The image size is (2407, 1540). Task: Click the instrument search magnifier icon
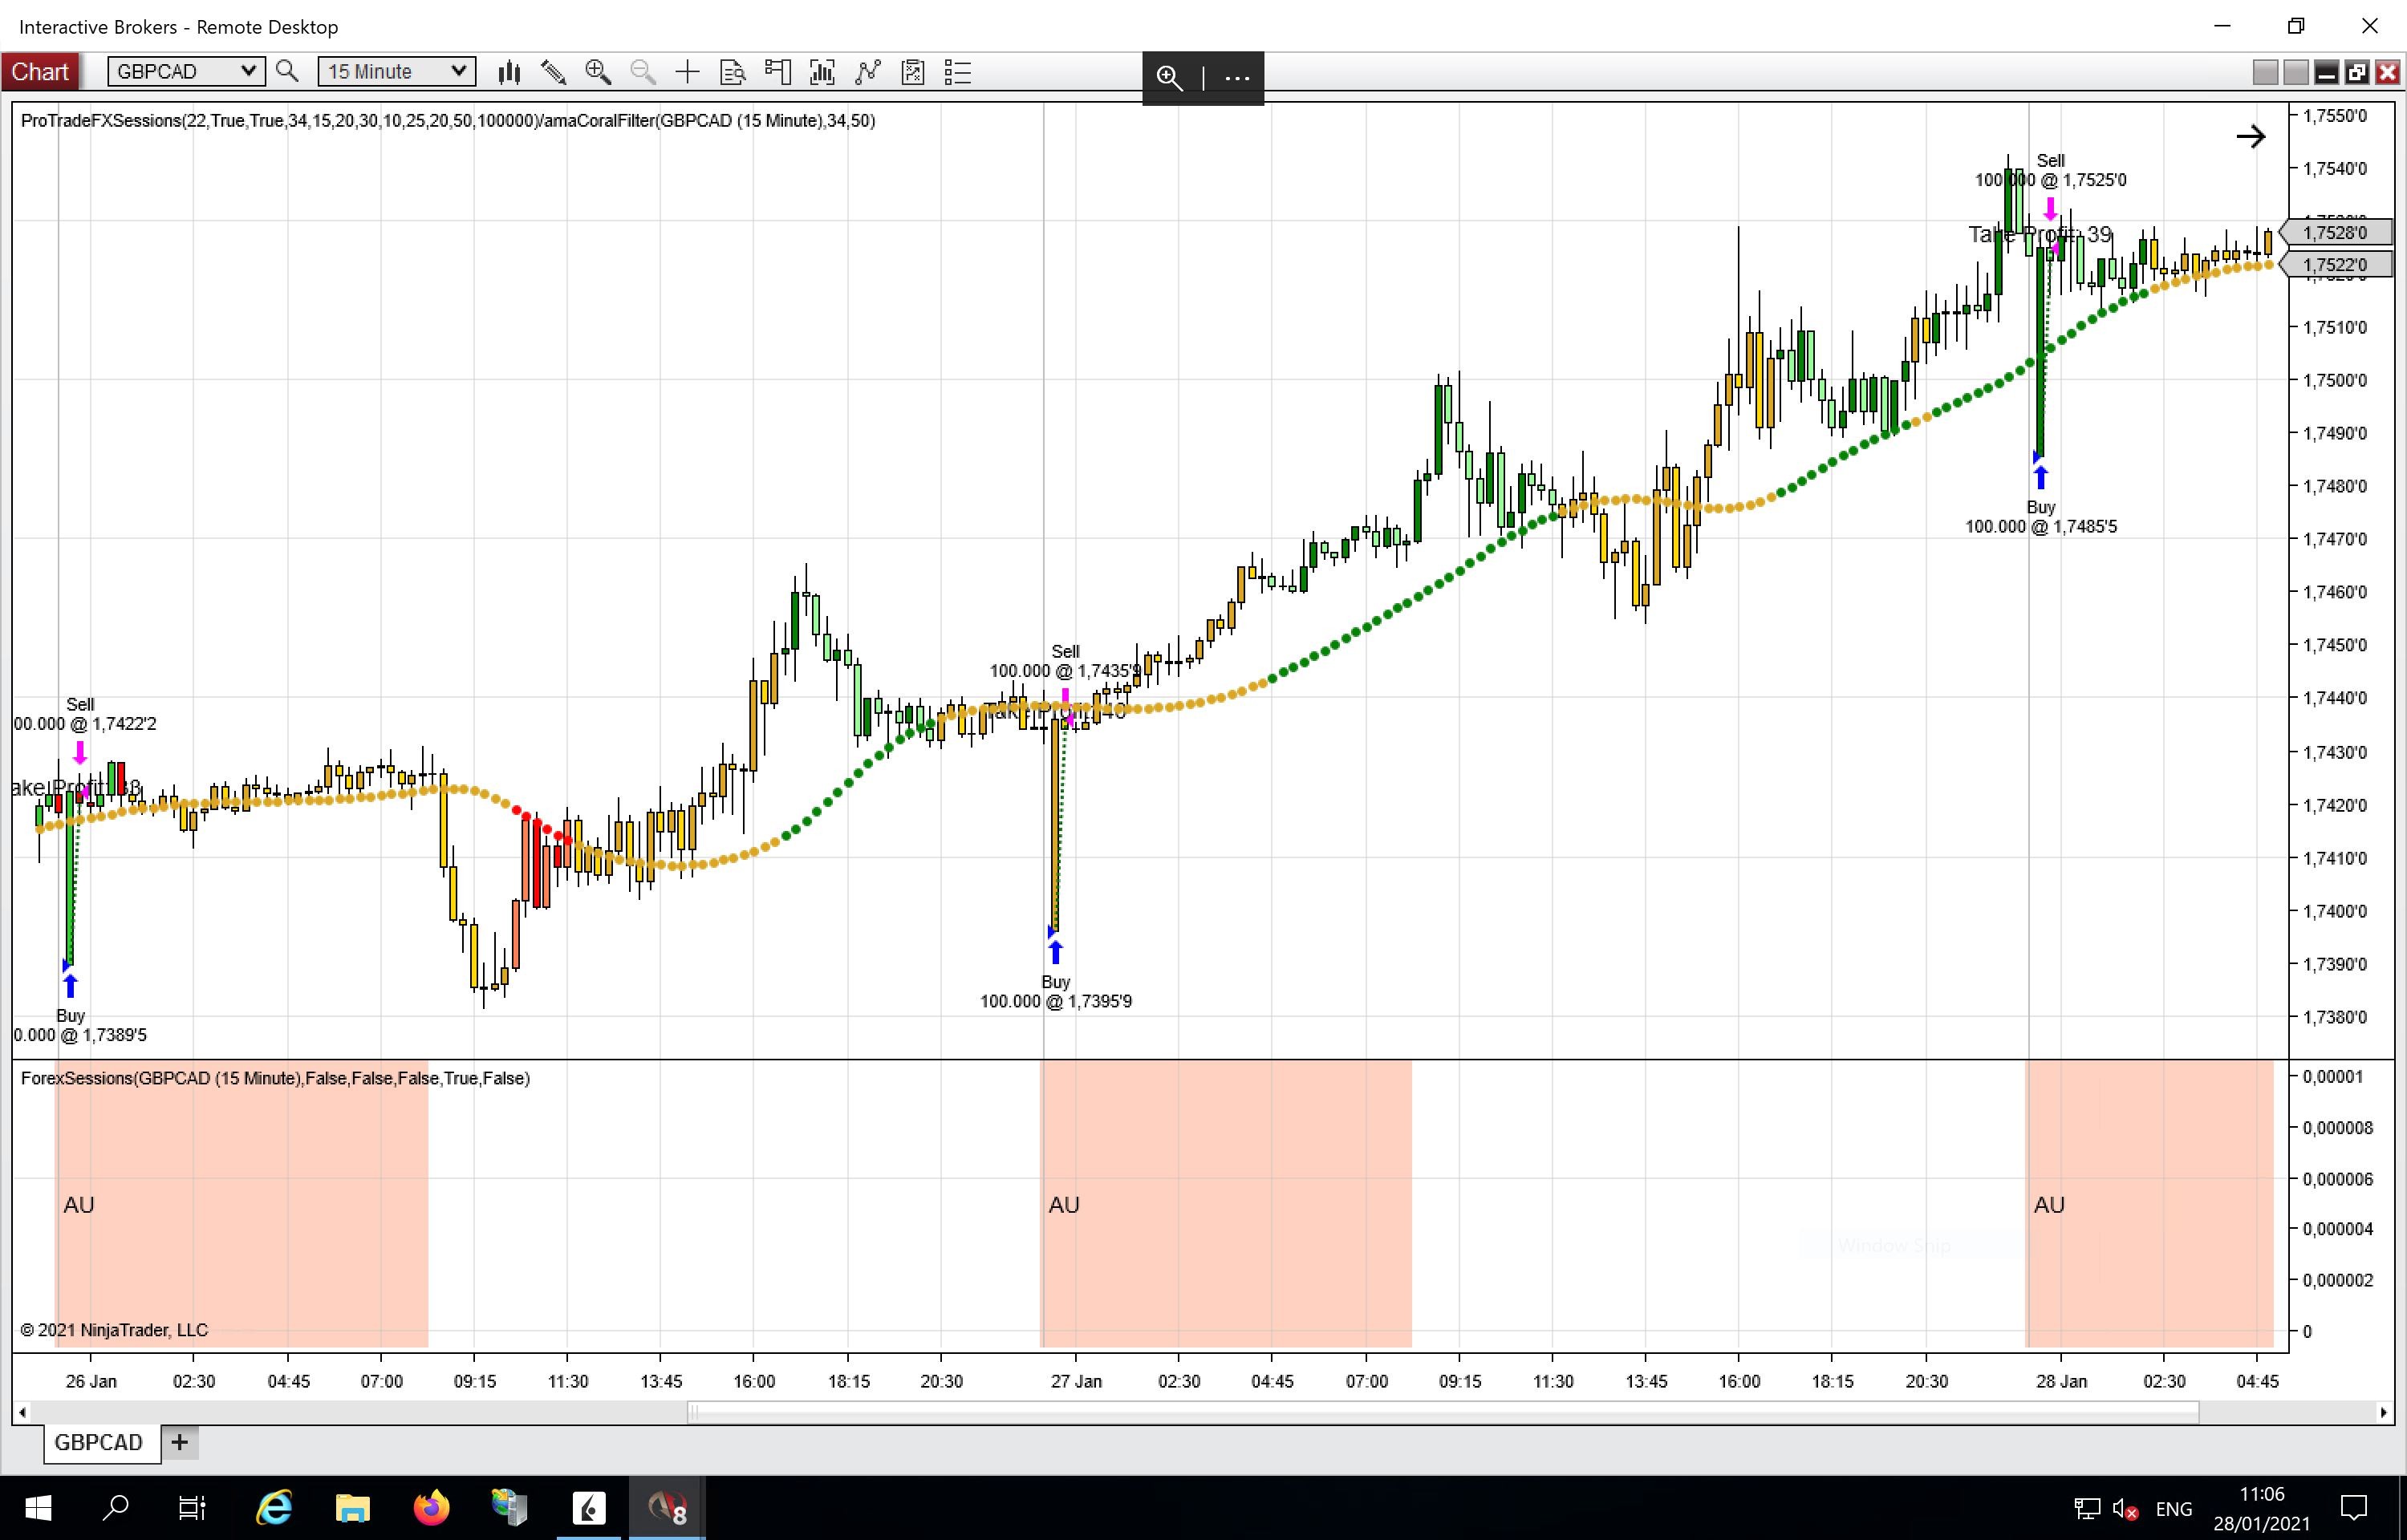[287, 72]
